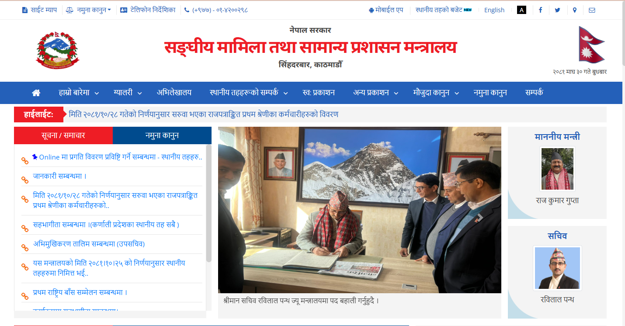Select the सूचना / समाचार tab

click(x=63, y=135)
